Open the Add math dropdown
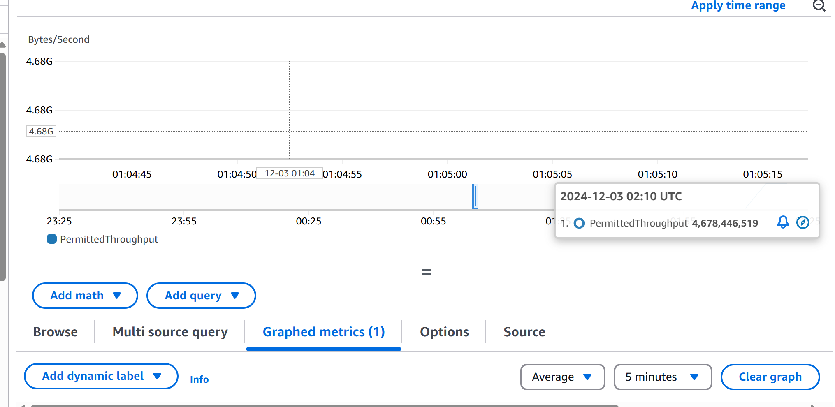835x407 pixels. coord(85,296)
